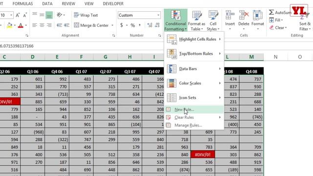Open fill color dropdown arrow

point(15,25)
